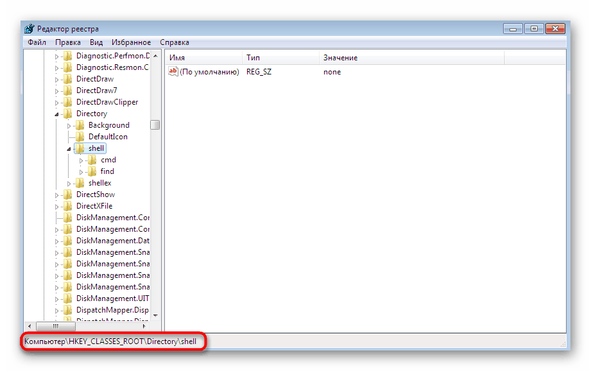Open the Избранное menu
The width and height of the screenshot is (591, 371).
tap(131, 42)
